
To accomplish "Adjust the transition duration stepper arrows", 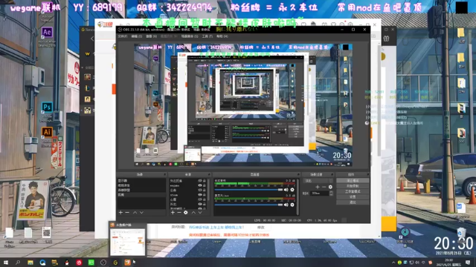I will [x=331, y=193].
